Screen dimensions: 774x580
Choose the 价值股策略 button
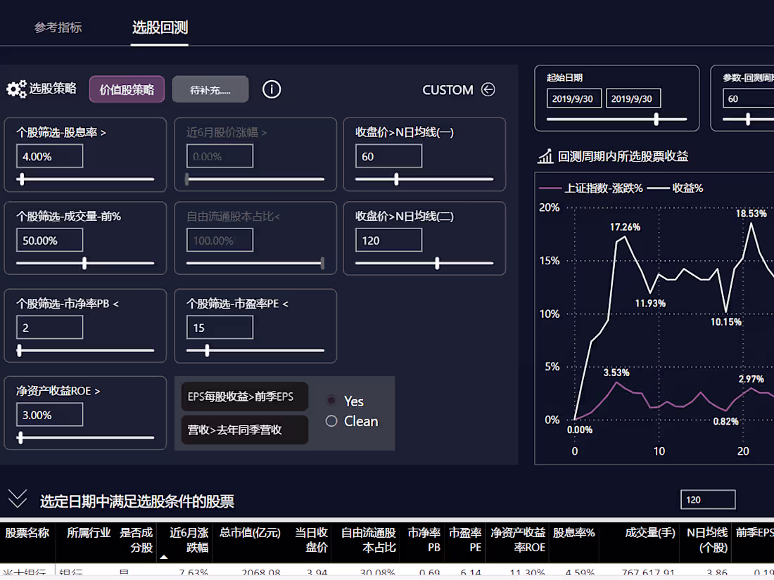pos(127,89)
